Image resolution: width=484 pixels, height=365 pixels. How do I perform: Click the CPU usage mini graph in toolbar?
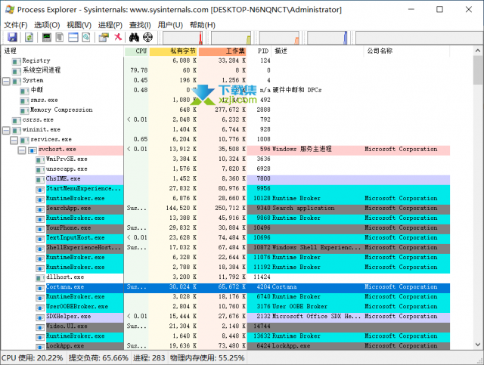click(x=182, y=38)
